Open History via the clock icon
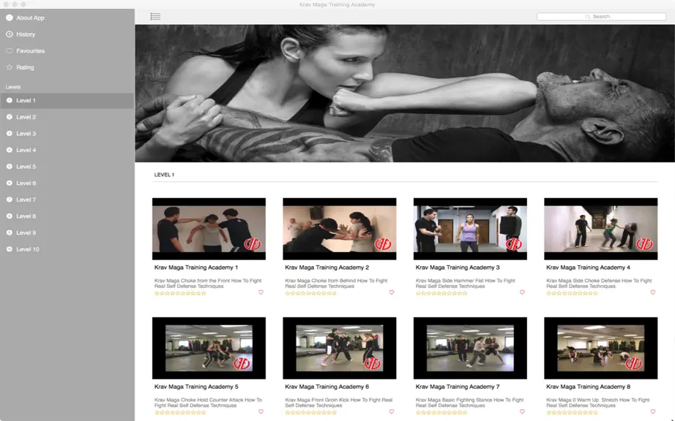 [9, 34]
